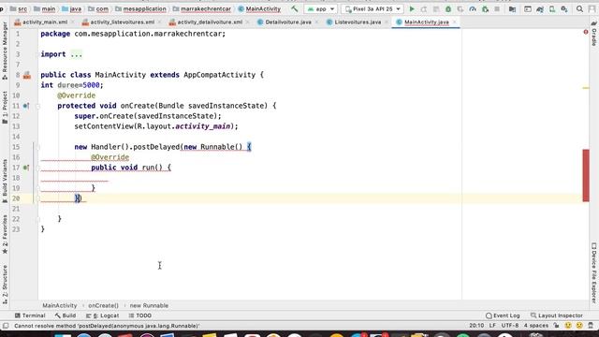Toggle the Device File Explorer panel

(594, 272)
